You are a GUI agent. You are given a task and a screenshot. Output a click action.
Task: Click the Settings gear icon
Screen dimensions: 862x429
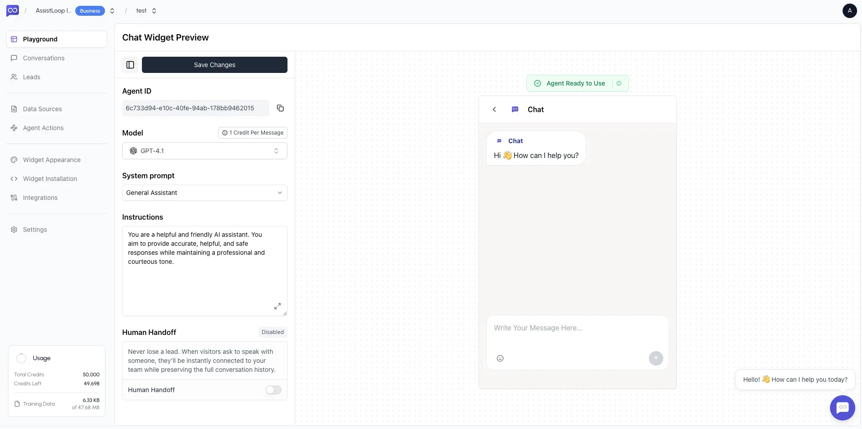pos(14,230)
